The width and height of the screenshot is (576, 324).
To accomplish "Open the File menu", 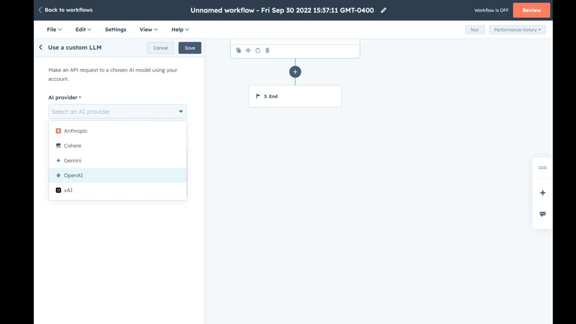I will click(54, 30).
